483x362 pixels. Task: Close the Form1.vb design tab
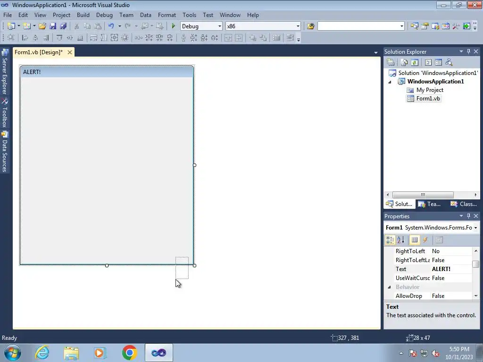70,52
